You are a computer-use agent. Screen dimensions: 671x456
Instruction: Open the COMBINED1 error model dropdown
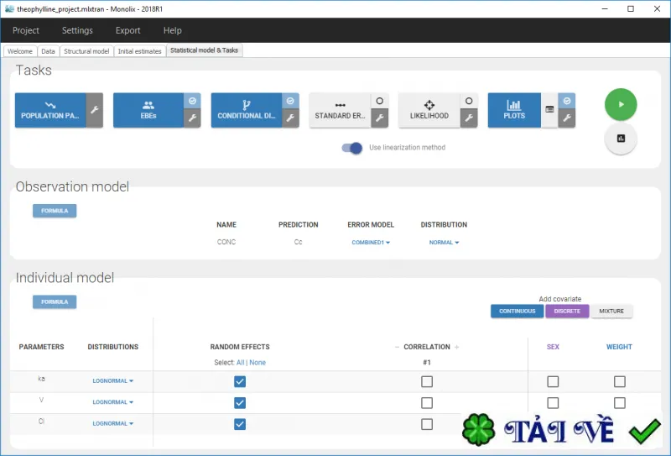coord(371,243)
